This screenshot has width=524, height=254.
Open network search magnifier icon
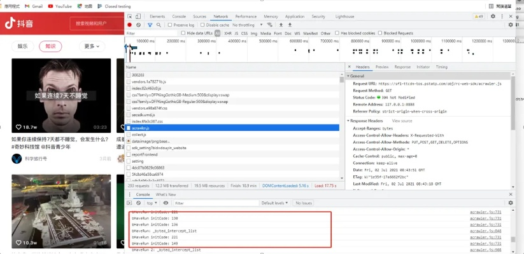tap(159, 25)
